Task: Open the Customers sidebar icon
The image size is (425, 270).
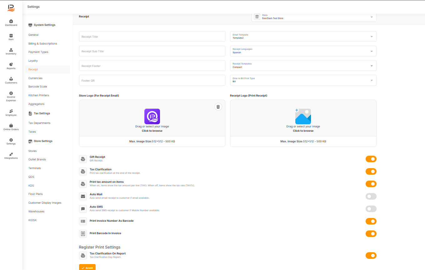Action: (11, 79)
